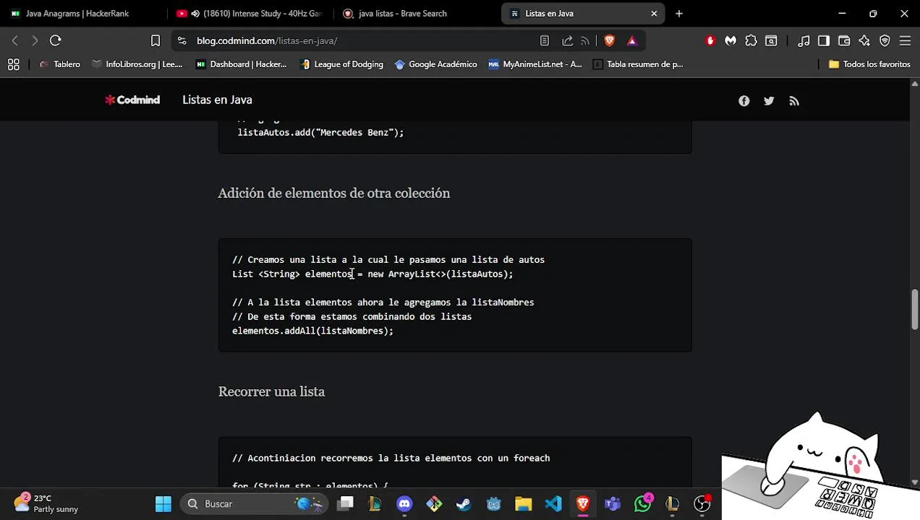Click the taskbar Buscar search box
The height and width of the screenshot is (520, 920).
[x=253, y=503]
